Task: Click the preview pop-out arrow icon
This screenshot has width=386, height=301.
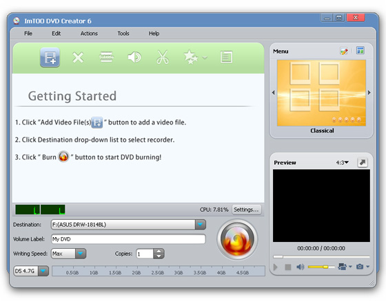Action: [363, 163]
